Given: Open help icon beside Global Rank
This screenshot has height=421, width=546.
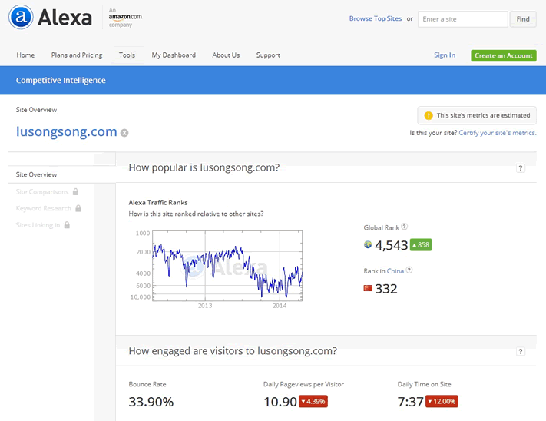Looking at the screenshot, I should pos(404,227).
